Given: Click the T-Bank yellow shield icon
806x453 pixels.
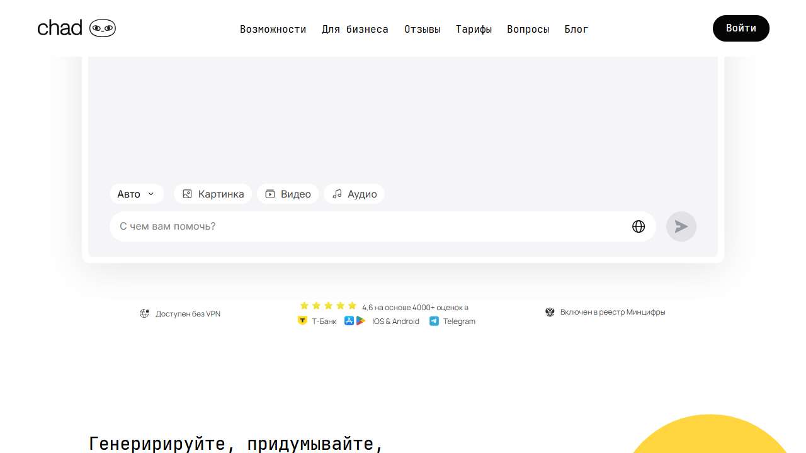Looking at the screenshot, I should [x=302, y=321].
